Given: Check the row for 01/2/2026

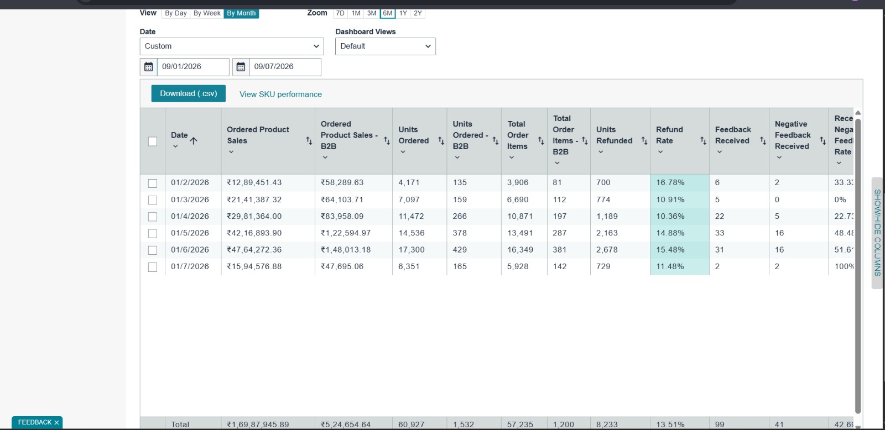Looking at the screenshot, I should (x=153, y=183).
